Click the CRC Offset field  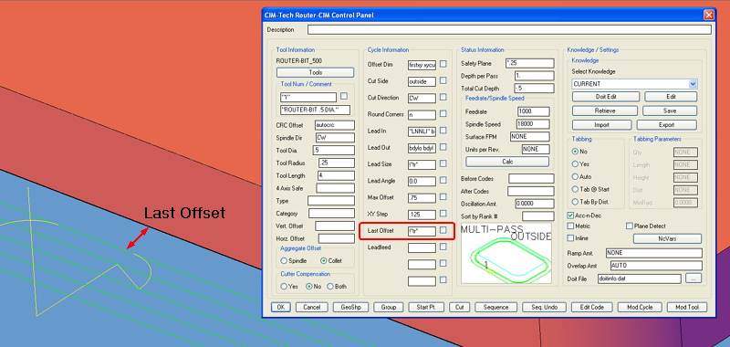[x=335, y=125]
